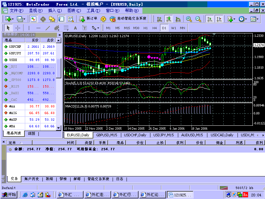The width and height of the screenshot is (265, 199).
Task: Switch to the GBPUSD,M15 chart tab
Action: coord(107,135)
